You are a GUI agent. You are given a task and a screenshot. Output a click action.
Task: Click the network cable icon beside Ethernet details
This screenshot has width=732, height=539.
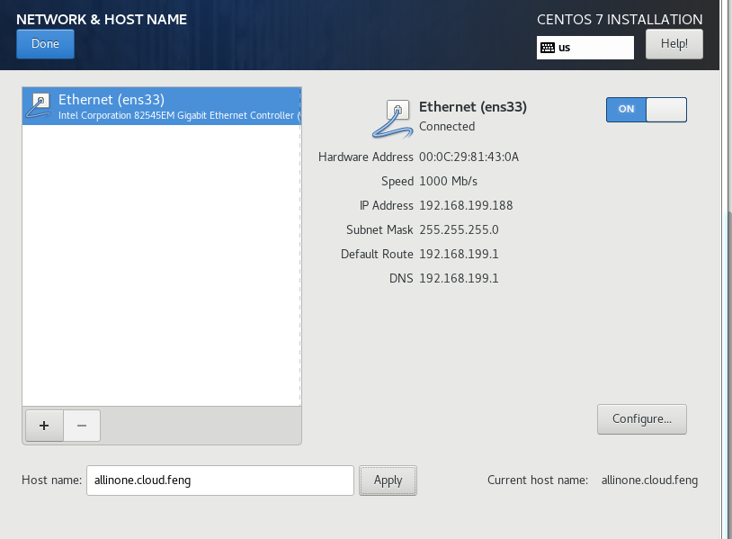pyautogui.click(x=392, y=118)
